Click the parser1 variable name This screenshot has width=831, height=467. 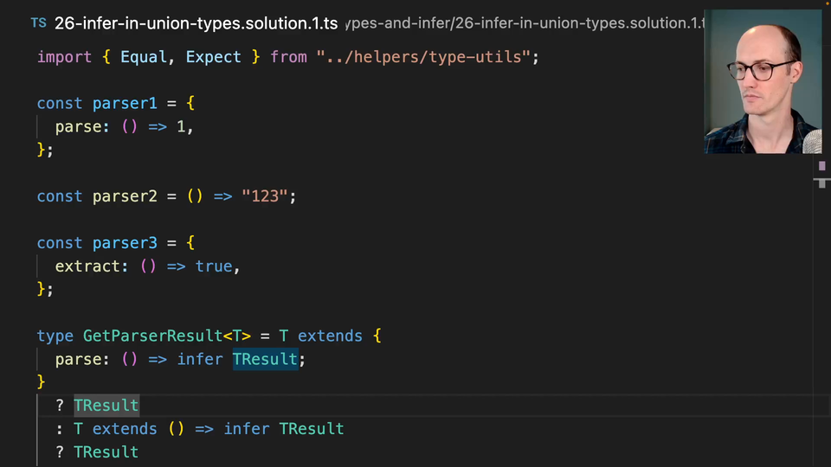(125, 103)
